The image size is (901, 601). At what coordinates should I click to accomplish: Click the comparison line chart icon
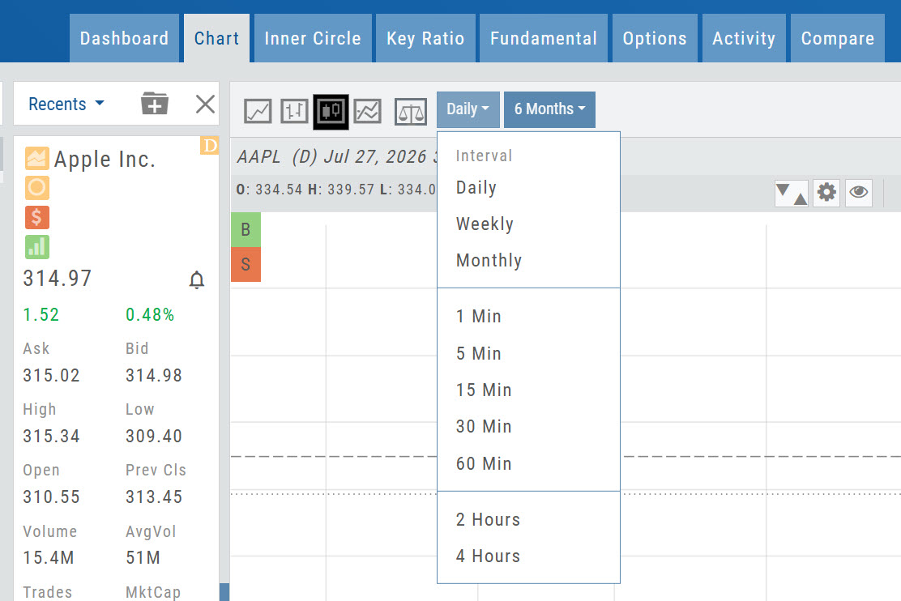pyautogui.click(x=368, y=112)
